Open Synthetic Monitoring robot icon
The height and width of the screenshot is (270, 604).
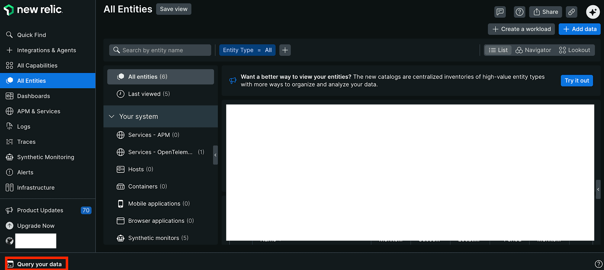pos(9,157)
